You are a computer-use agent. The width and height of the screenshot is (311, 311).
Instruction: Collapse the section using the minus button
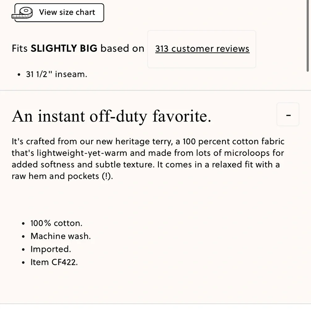[x=288, y=114]
